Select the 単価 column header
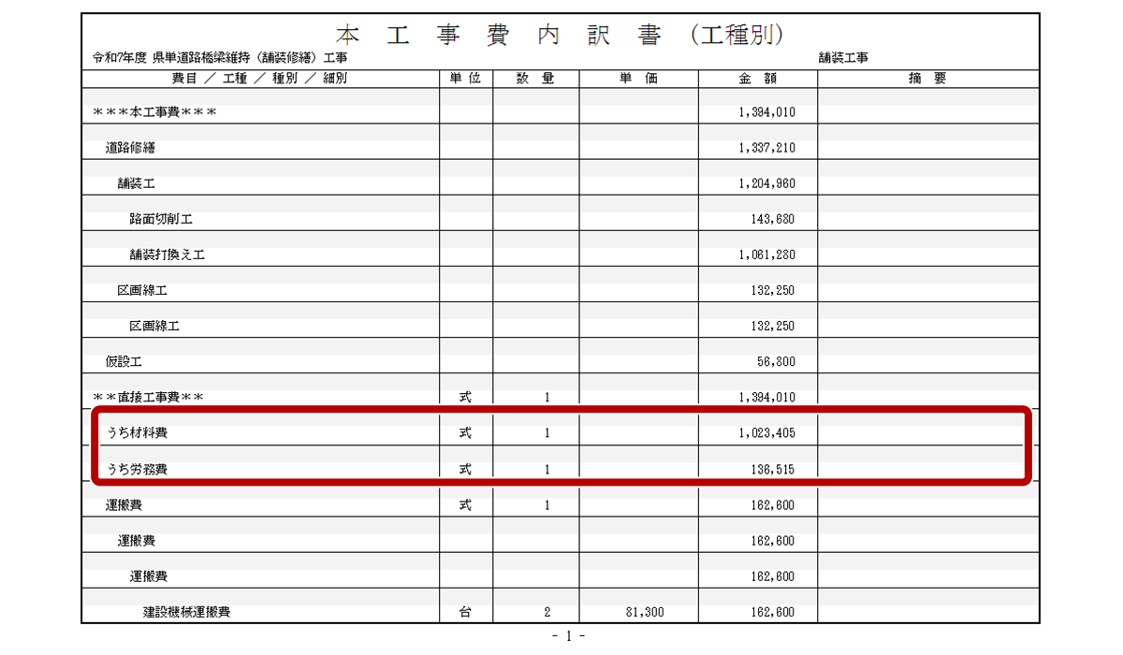 [x=638, y=79]
